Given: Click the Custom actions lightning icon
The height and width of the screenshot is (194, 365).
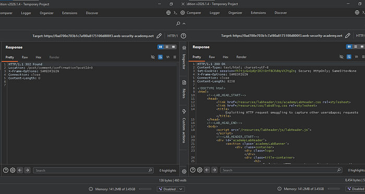Looking at the screenshot, I should [184, 111].
